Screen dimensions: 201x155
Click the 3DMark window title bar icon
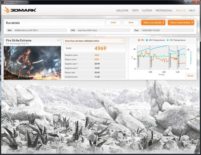coord(3,2)
